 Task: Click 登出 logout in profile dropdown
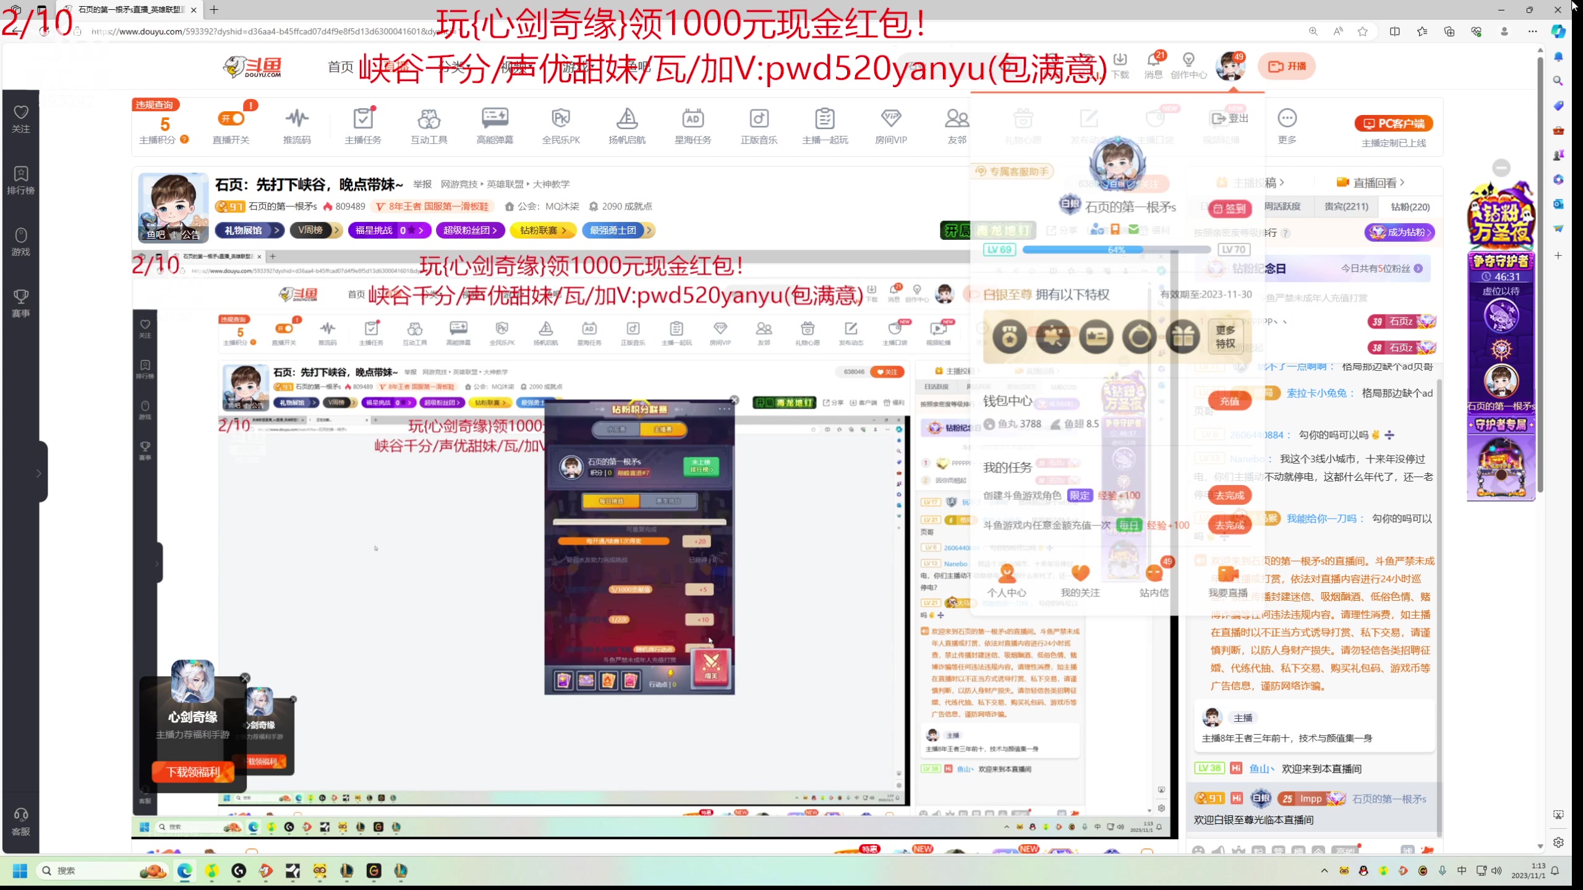1230,118
